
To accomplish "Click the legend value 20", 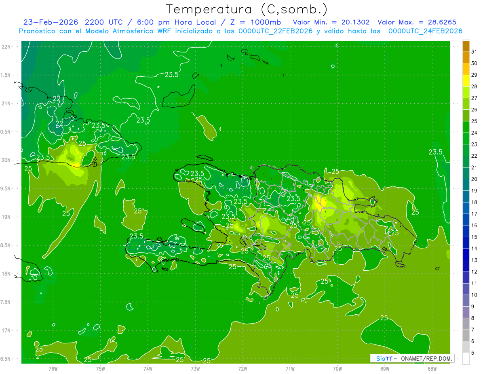I will [x=474, y=179].
